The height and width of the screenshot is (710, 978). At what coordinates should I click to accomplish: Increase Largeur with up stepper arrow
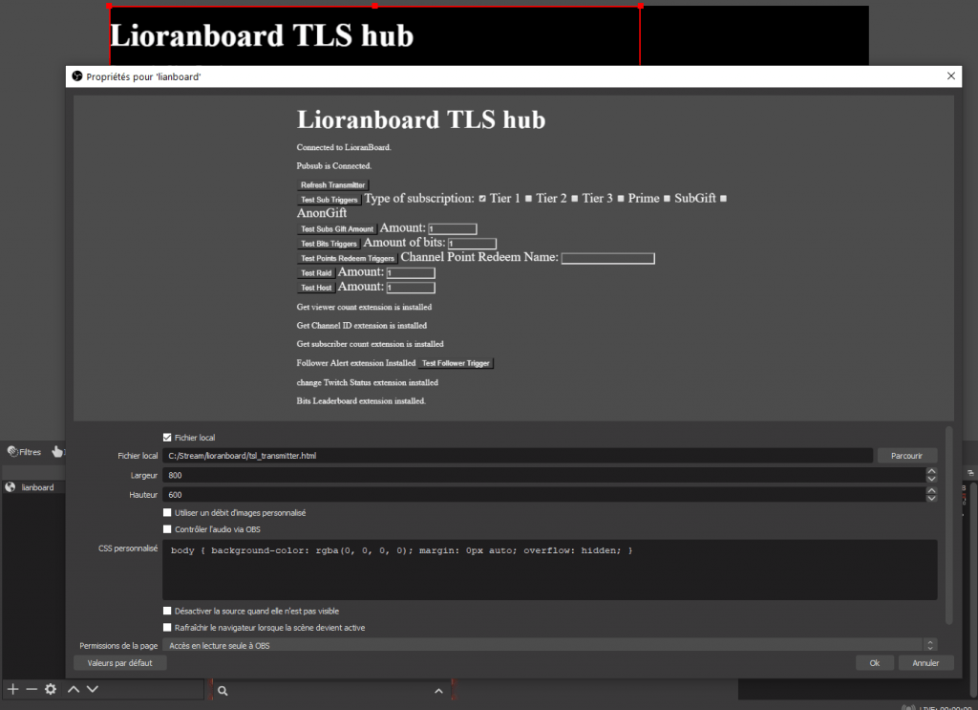point(931,471)
